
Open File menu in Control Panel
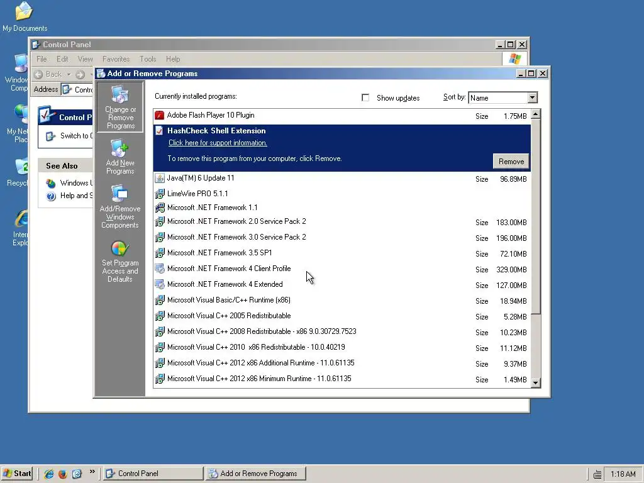click(x=42, y=59)
